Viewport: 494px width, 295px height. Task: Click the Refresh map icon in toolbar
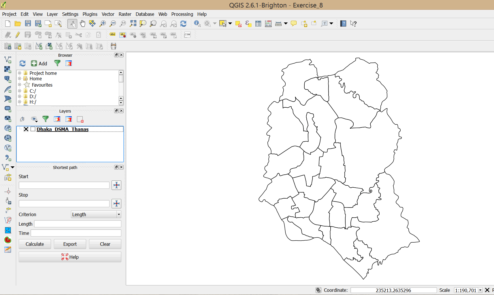[x=183, y=24]
